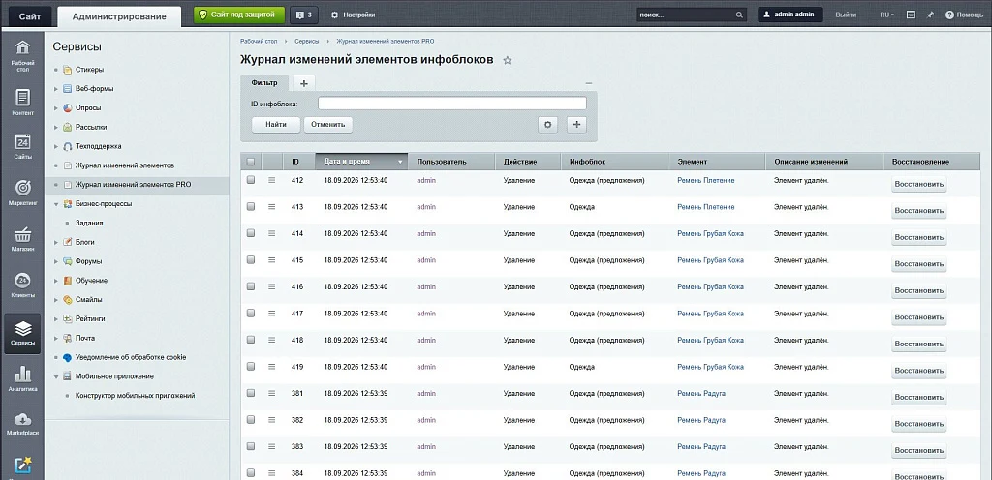Click Восстановить for row 412
The height and width of the screenshot is (480, 992).
pos(918,185)
